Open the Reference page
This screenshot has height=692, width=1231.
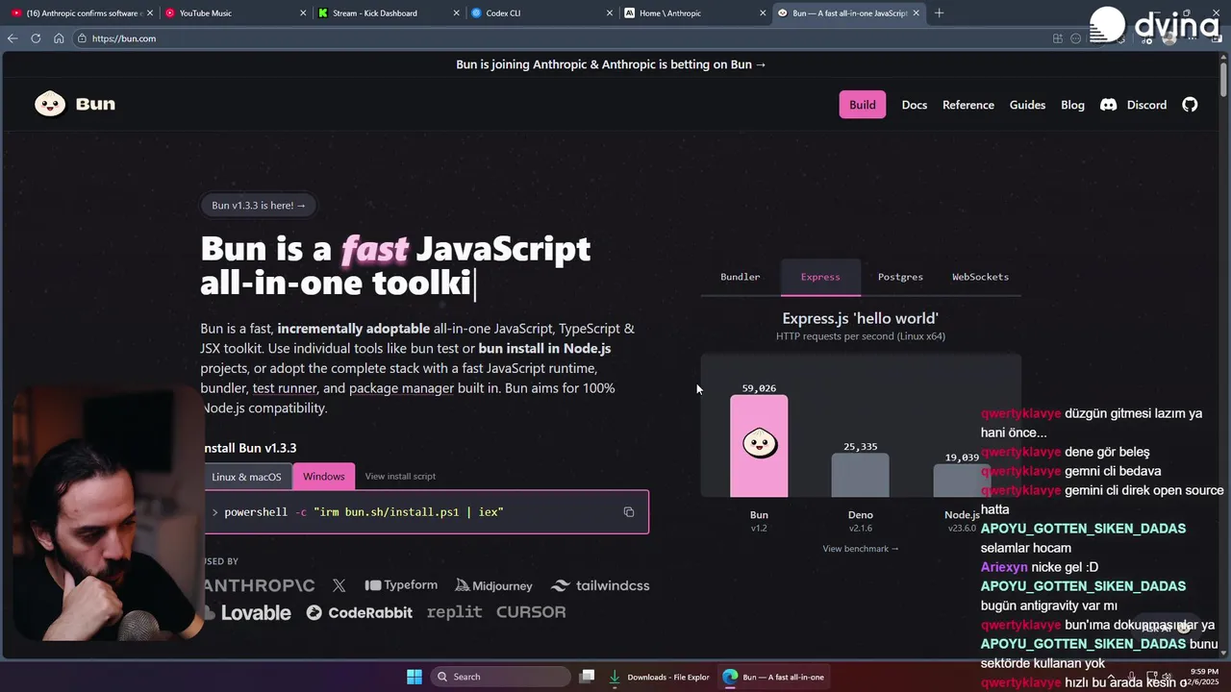coord(968,105)
